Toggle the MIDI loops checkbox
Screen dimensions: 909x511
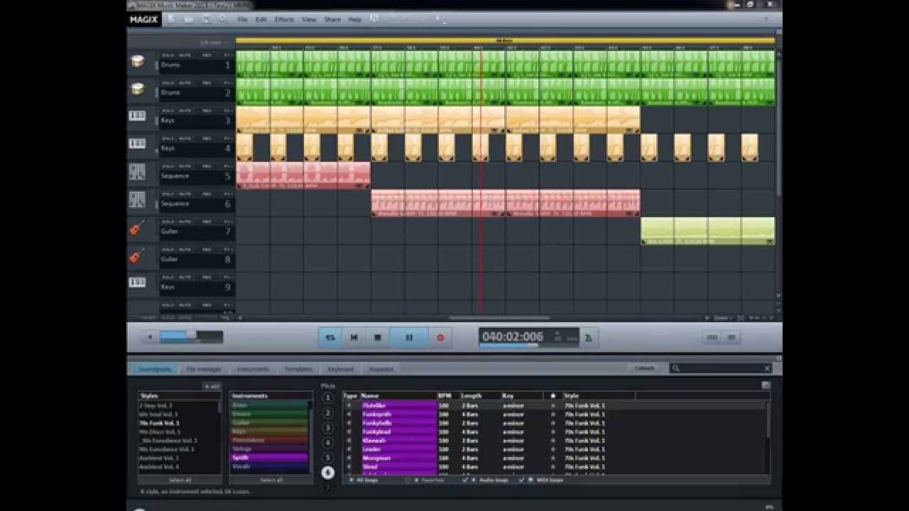pos(521,480)
